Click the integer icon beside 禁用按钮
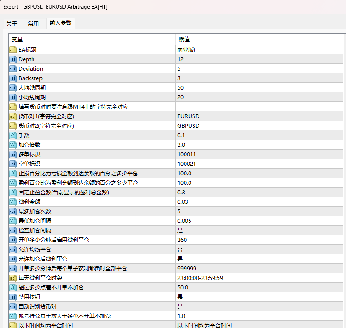Image resolution: width=346 pixels, height=328 pixels. click(x=13, y=297)
